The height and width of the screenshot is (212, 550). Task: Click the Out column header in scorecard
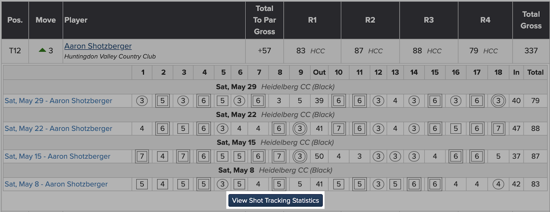point(319,72)
